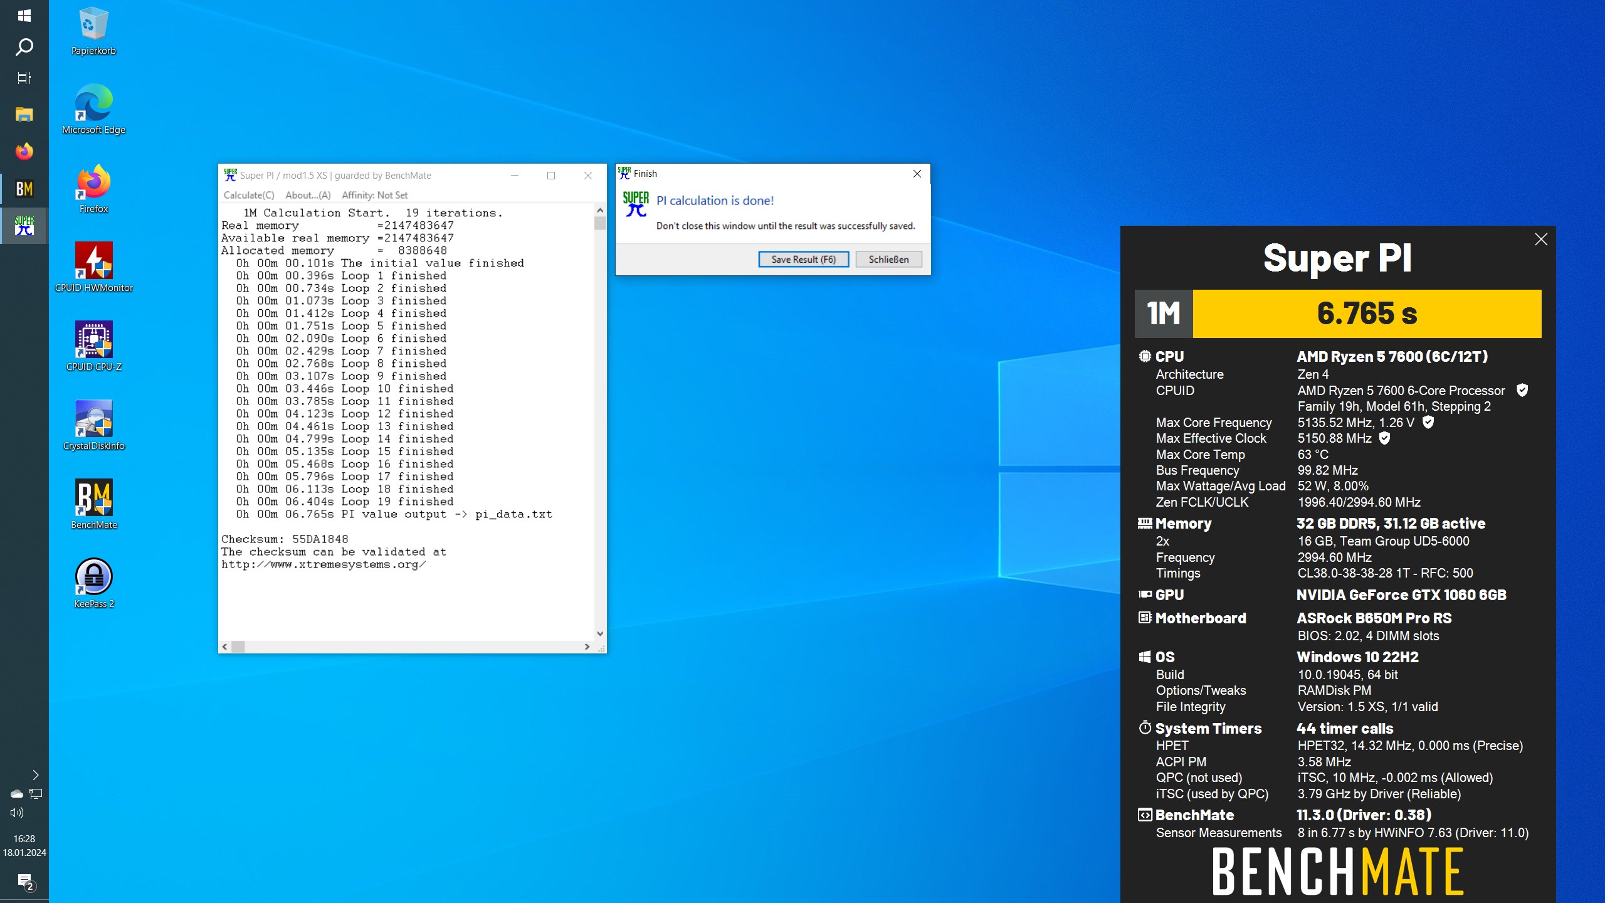This screenshot has width=1605, height=903.
Task: Click shield beside Max Core Frequency
Action: (x=1428, y=422)
